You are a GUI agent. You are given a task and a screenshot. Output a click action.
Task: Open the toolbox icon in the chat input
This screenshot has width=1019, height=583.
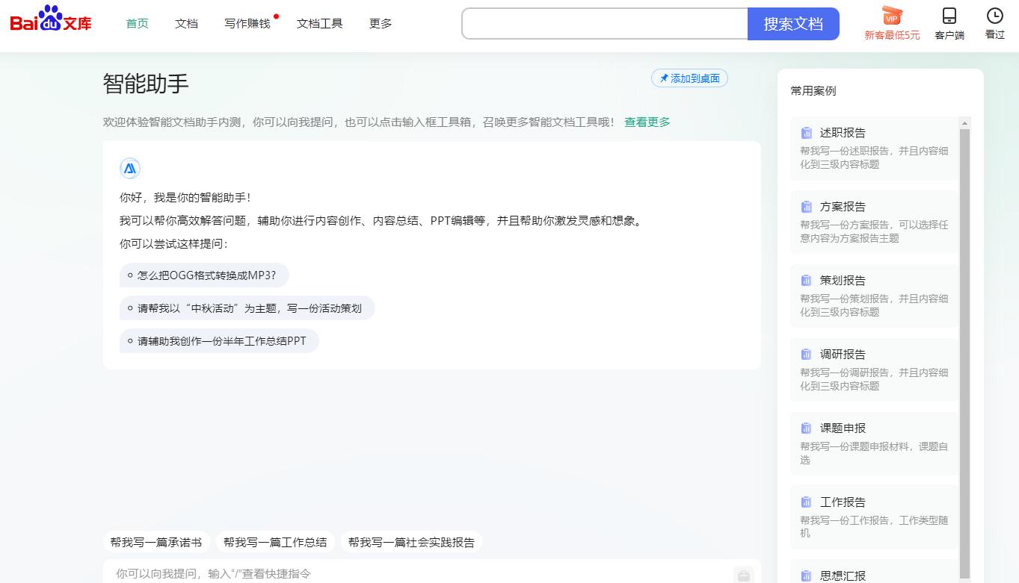743,575
